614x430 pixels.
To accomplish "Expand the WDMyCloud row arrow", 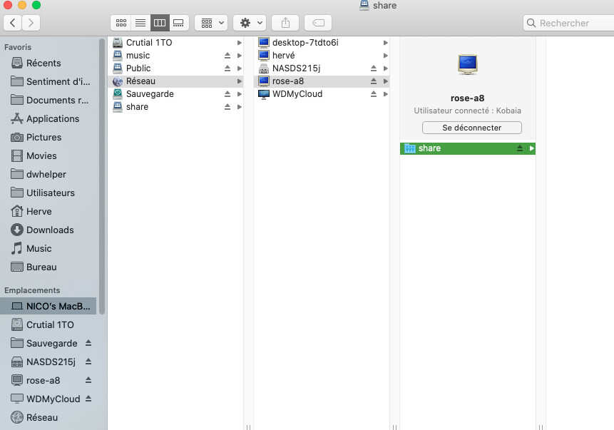I will (386, 94).
